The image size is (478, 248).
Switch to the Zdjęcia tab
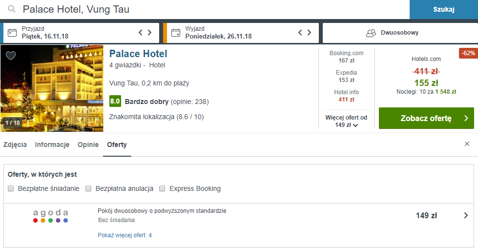(x=15, y=145)
